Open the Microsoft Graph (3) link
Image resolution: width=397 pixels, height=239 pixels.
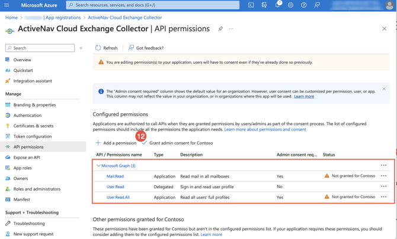119,166
